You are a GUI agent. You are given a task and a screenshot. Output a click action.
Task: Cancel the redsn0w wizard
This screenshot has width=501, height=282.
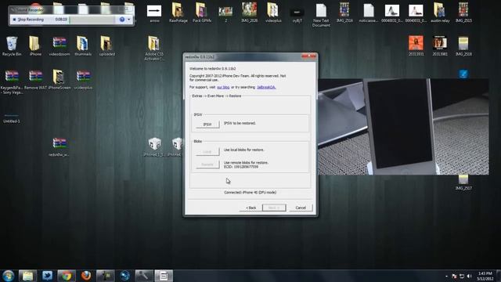point(301,208)
